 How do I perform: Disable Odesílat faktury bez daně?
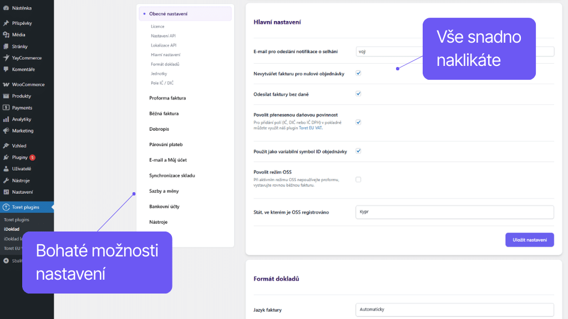358,94
